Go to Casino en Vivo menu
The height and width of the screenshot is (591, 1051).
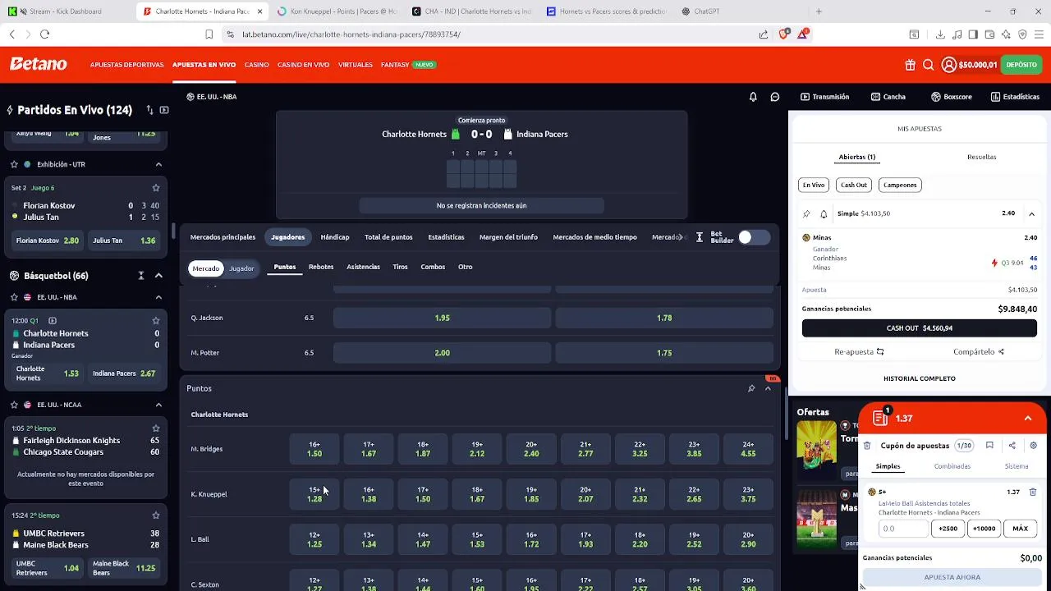(x=303, y=65)
